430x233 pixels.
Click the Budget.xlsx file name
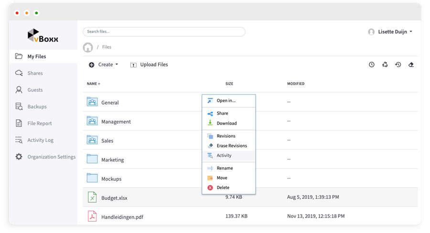[x=114, y=198]
